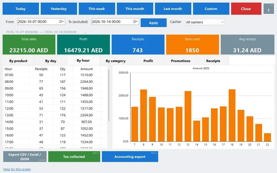View the Receipts tab
The image size is (277, 173).
[213, 61]
